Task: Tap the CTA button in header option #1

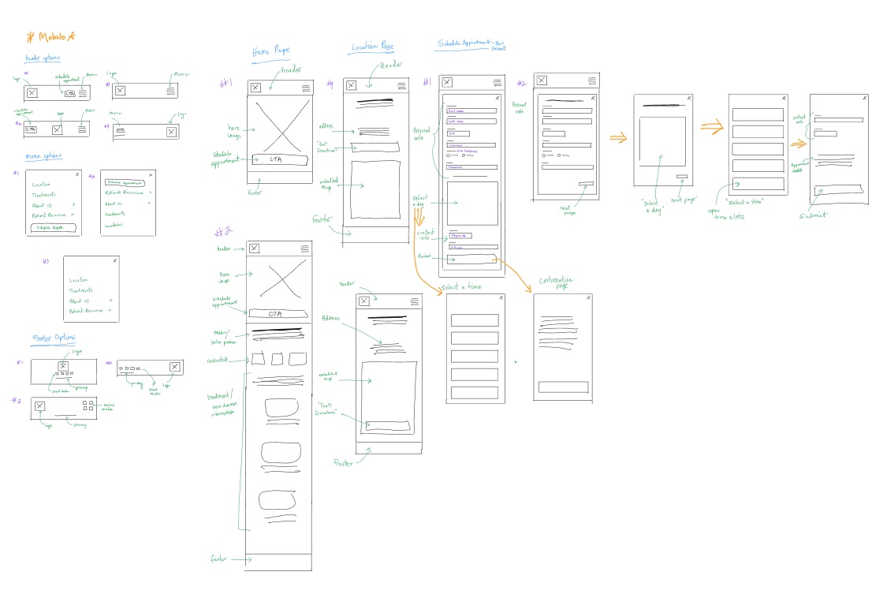Action: (70, 94)
